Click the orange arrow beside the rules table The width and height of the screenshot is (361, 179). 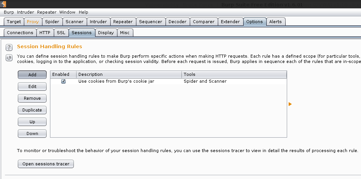(x=290, y=104)
